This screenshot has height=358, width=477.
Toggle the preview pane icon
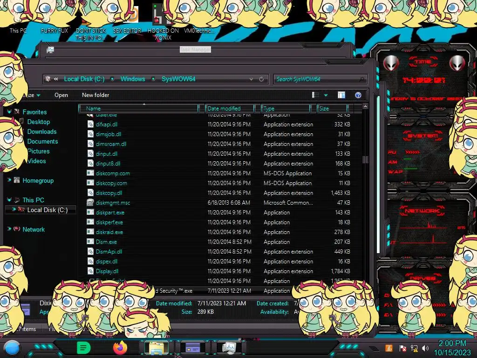point(341,95)
